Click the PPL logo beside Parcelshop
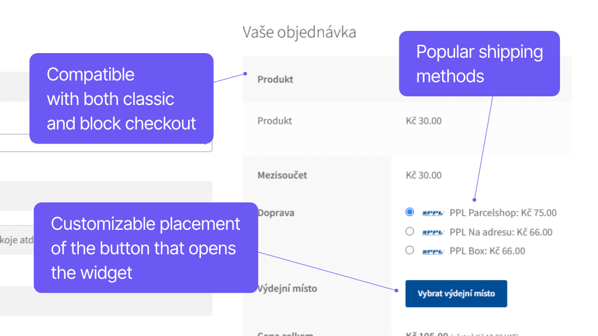Image resolution: width=598 pixels, height=336 pixels. coord(433,213)
